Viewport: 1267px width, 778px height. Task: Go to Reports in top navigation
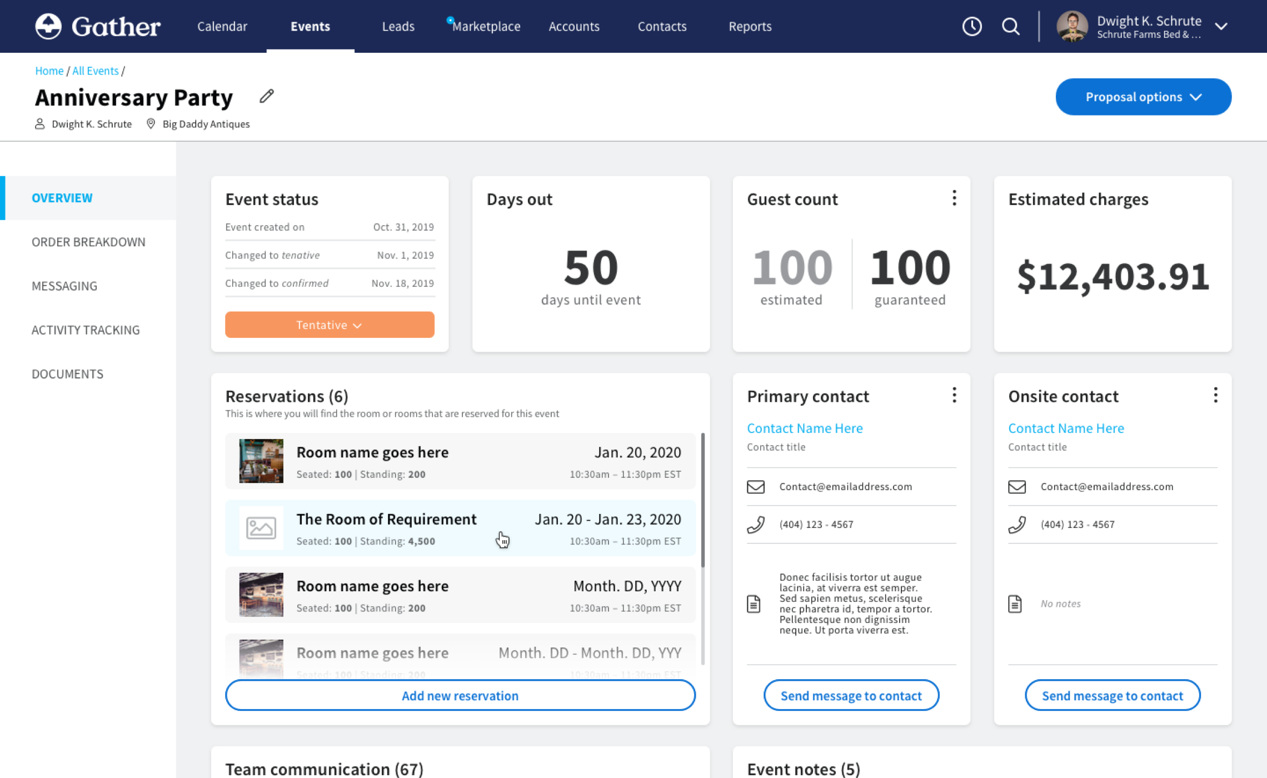tap(750, 26)
